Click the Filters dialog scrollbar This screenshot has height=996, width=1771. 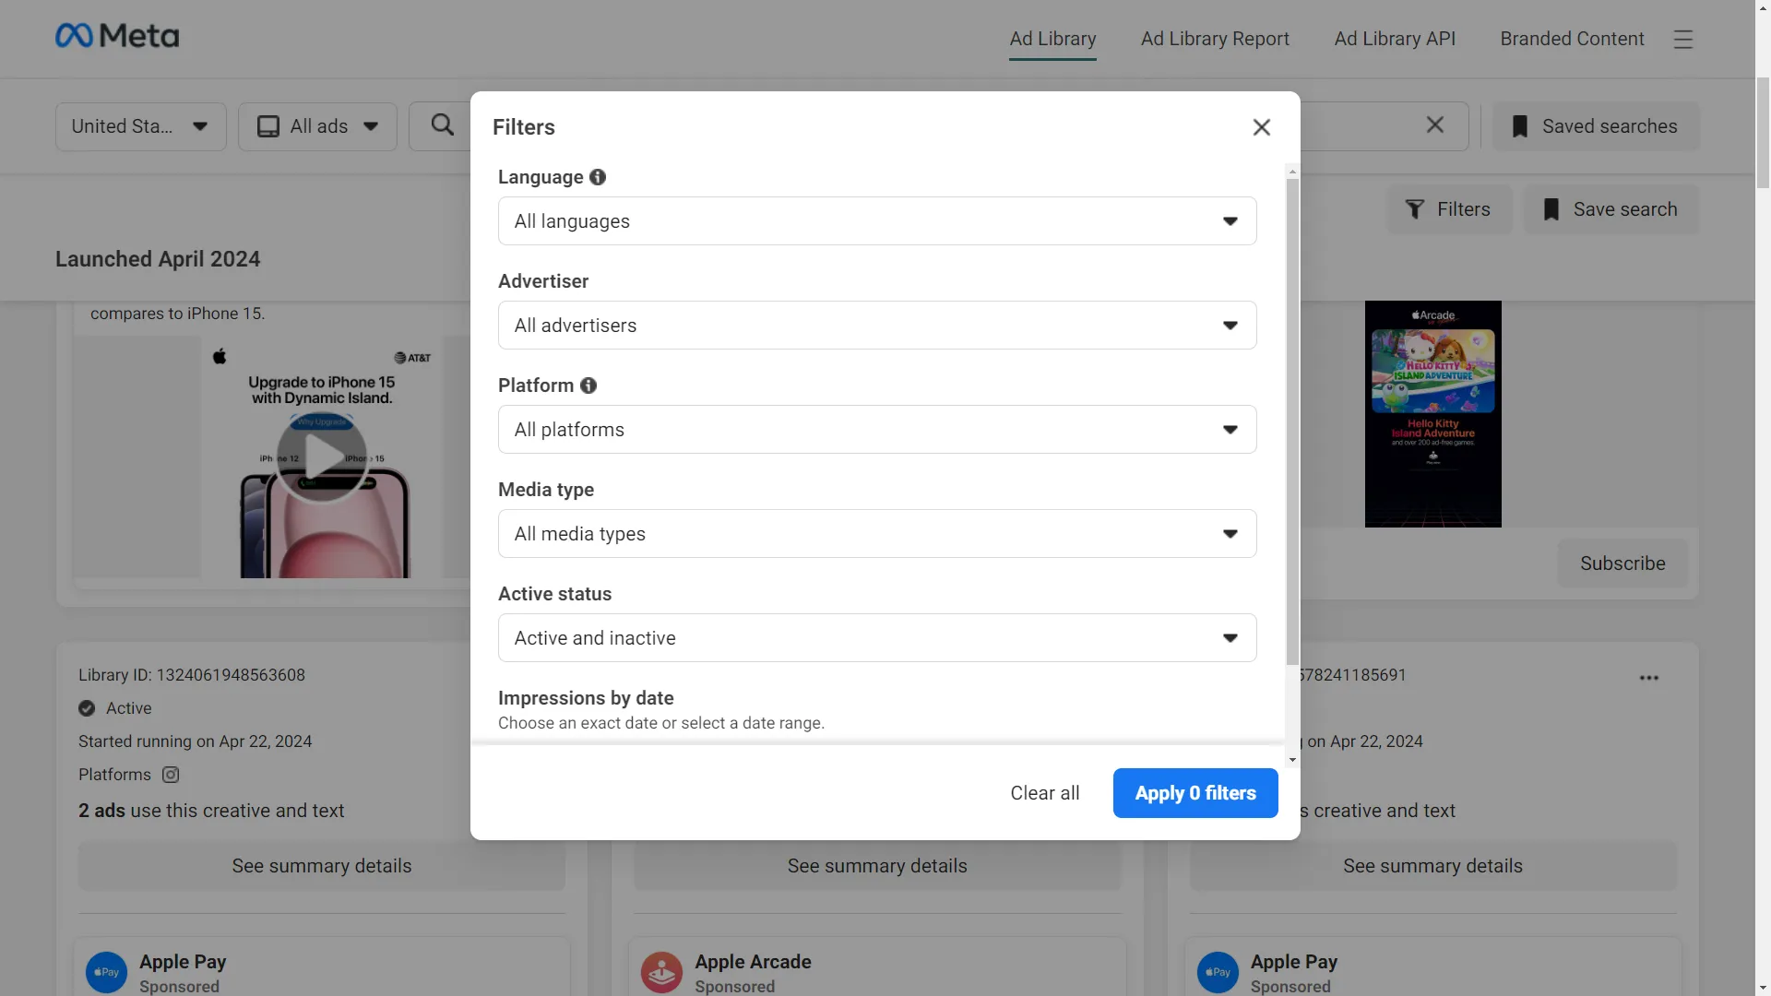tap(1292, 421)
